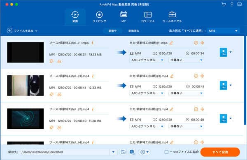Open the shopping cart purchase icon
247x160 pixels.
[x=224, y=4]
